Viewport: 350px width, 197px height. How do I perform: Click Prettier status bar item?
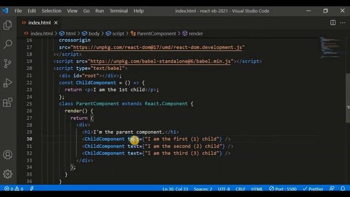(313, 189)
